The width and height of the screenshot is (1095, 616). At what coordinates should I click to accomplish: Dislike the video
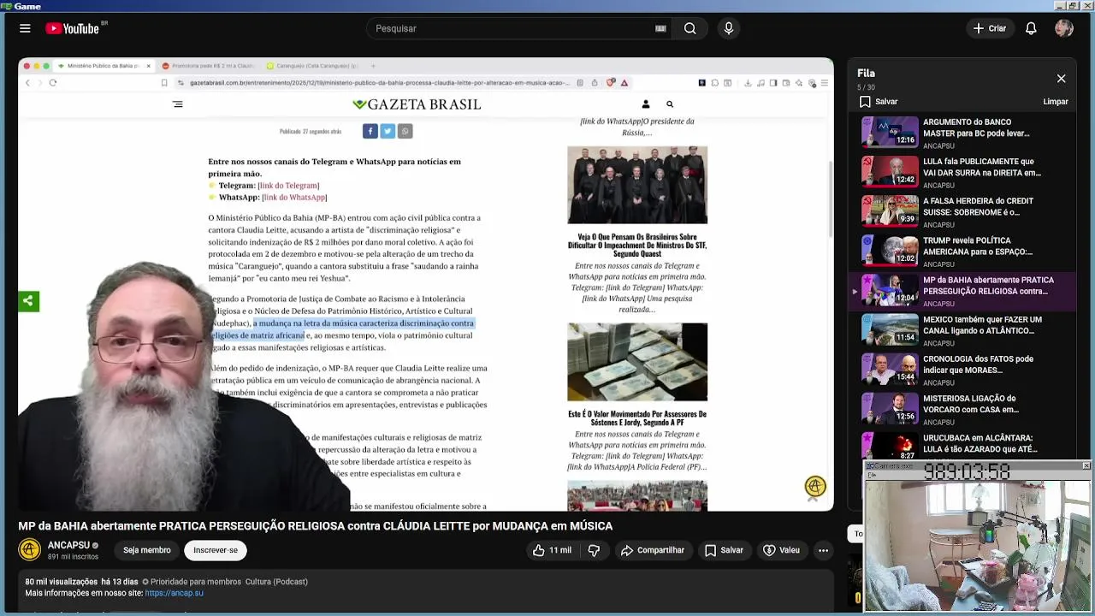point(594,550)
